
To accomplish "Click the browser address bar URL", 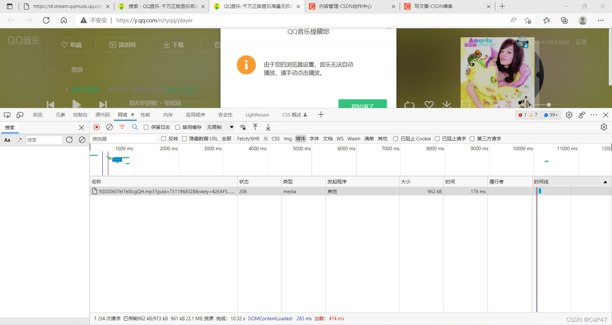I will coord(154,20).
